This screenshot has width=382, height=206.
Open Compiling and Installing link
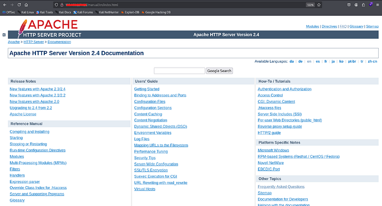29,131
